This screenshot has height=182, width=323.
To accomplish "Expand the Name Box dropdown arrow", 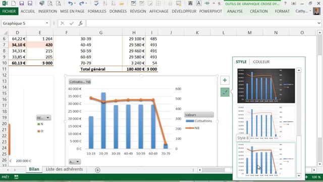I will pos(47,23).
